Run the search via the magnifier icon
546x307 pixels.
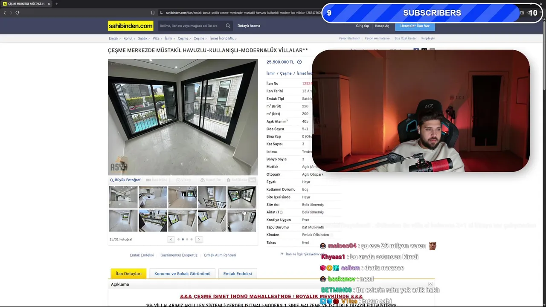pyautogui.click(x=228, y=26)
